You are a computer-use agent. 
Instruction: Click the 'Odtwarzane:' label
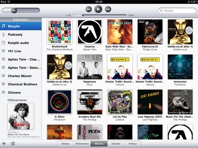coord(17,100)
